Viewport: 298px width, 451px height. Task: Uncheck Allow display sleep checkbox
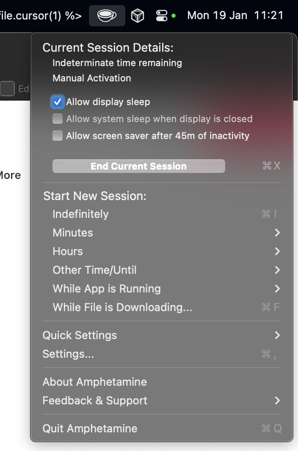pos(58,102)
